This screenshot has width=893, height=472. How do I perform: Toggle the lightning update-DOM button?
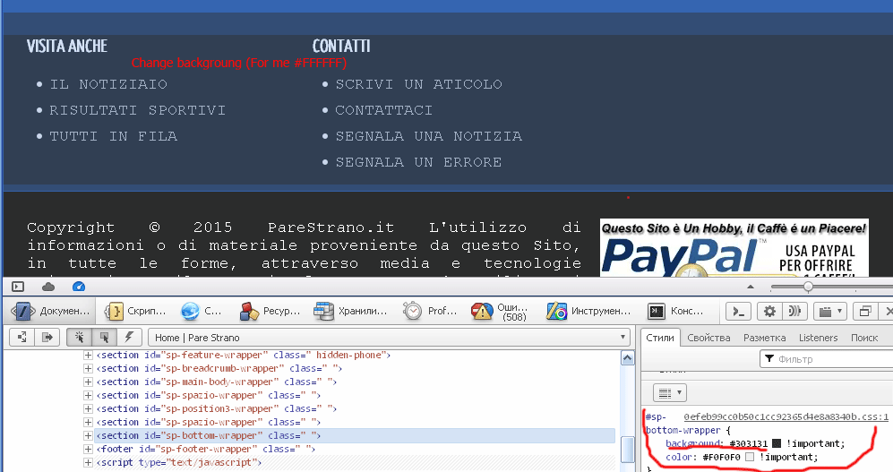click(x=130, y=338)
